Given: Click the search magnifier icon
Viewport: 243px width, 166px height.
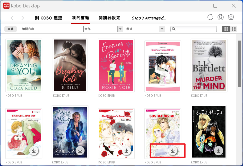Looking at the screenshot, I should [x=174, y=29].
